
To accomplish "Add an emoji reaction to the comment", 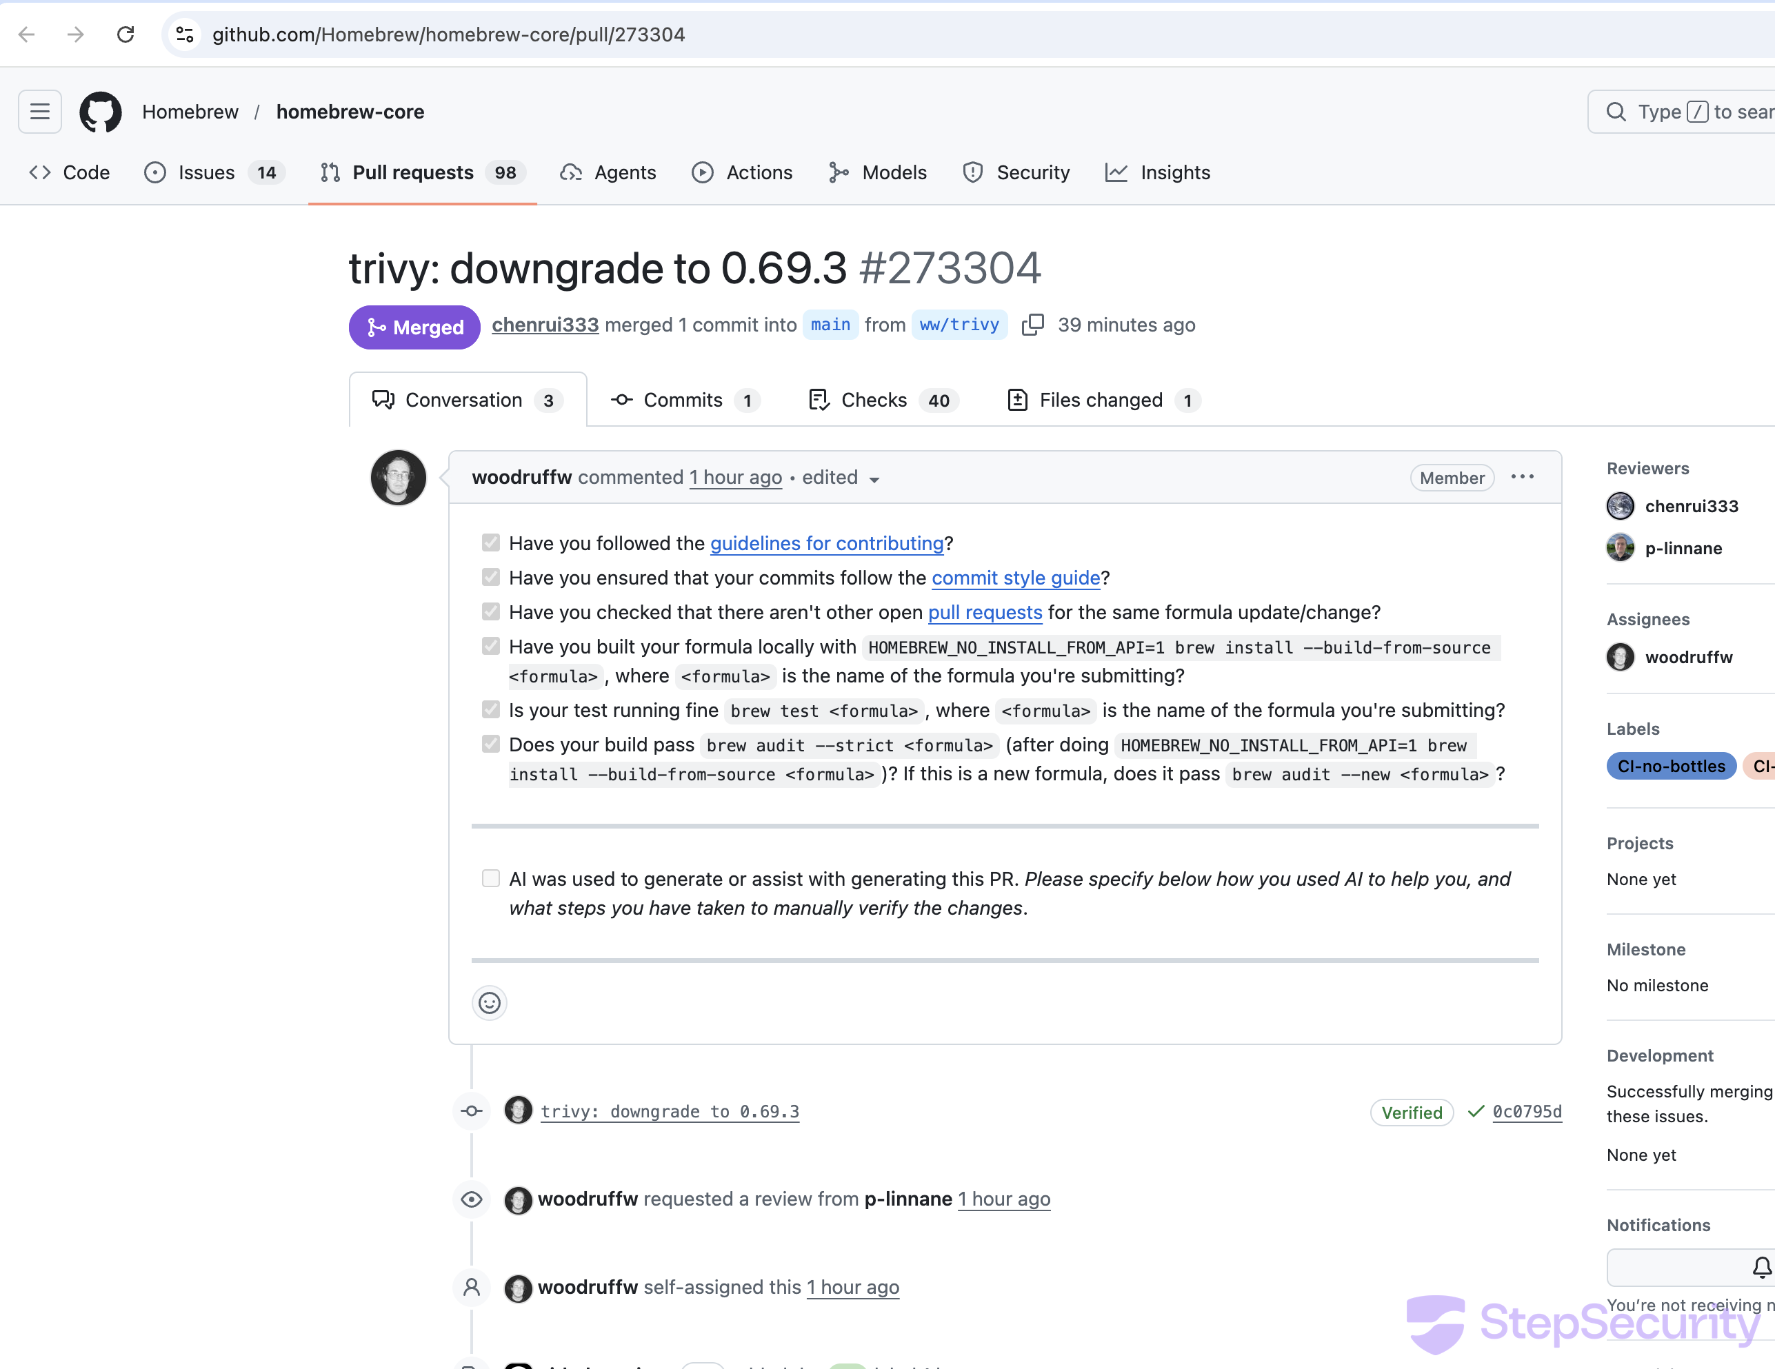I will pyautogui.click(x=490, y=1002).
